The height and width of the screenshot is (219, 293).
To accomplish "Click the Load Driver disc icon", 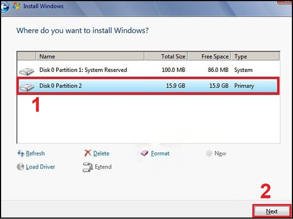I will pos(21,167).
